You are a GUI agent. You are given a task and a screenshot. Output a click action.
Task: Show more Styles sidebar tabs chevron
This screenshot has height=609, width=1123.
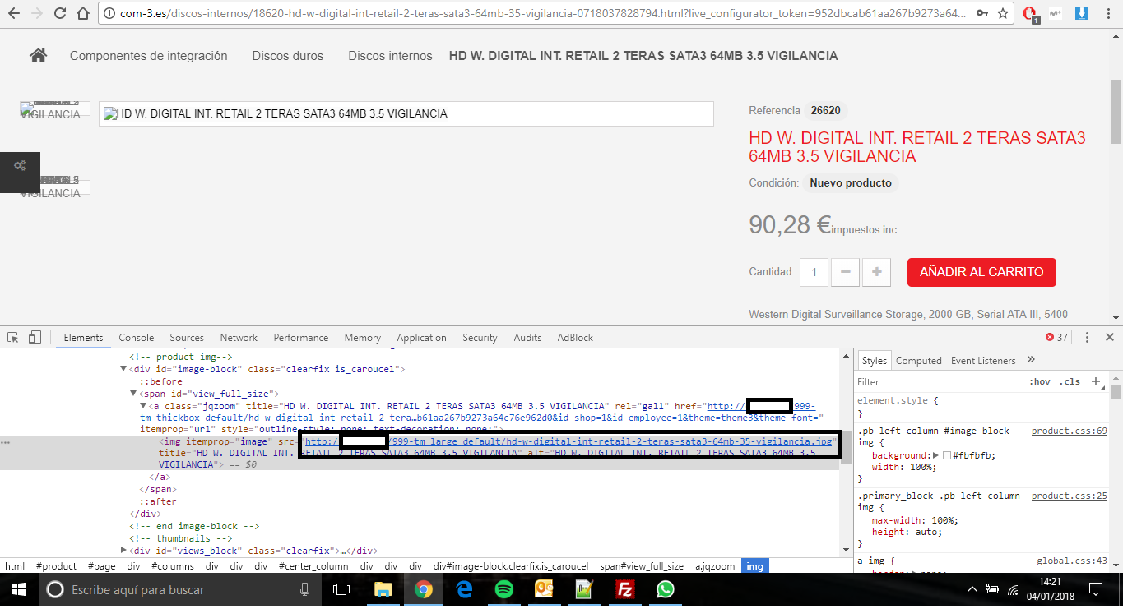point(1031,360)
